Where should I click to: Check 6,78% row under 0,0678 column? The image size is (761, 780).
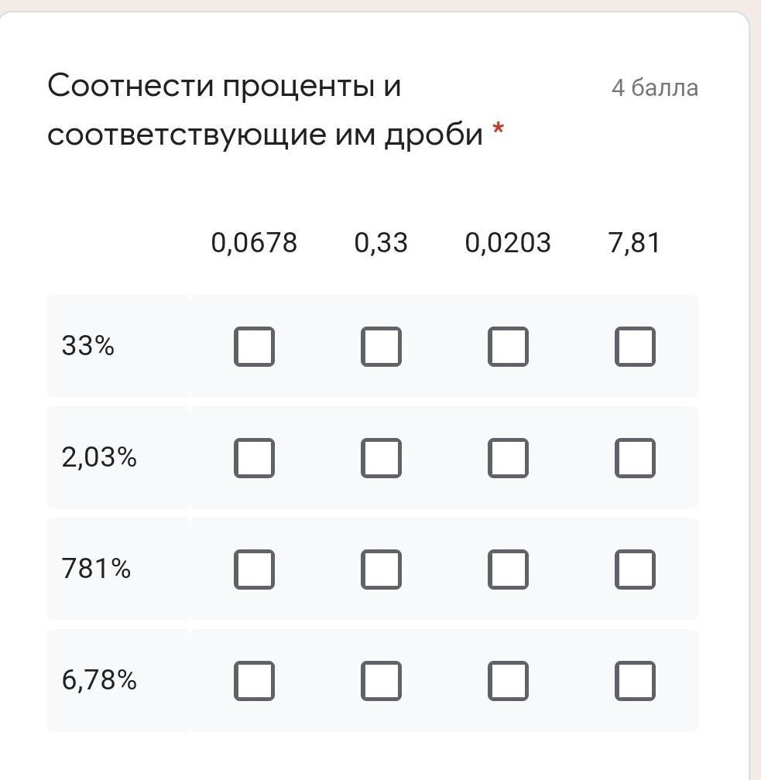click(x=254, y=680)
